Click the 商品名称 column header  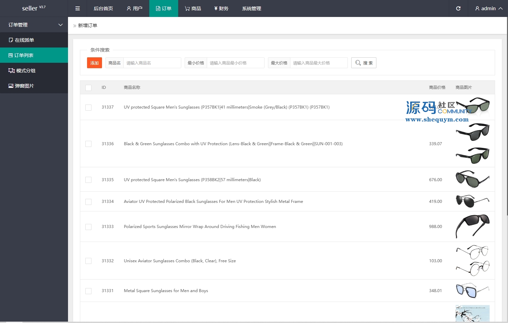tap(132, 88)
